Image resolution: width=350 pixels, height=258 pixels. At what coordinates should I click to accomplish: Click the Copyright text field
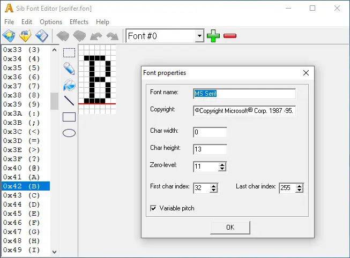click(244, 111)
